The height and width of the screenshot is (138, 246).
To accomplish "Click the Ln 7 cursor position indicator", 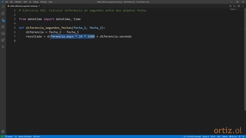I will [192, 136].
